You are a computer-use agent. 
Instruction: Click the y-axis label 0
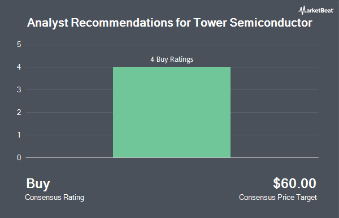coord(19,158)
